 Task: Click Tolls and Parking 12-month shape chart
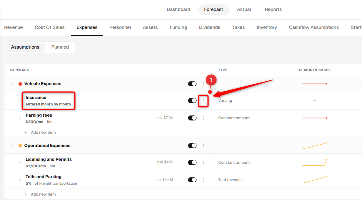pyautogui.click(x=314, y=180)
